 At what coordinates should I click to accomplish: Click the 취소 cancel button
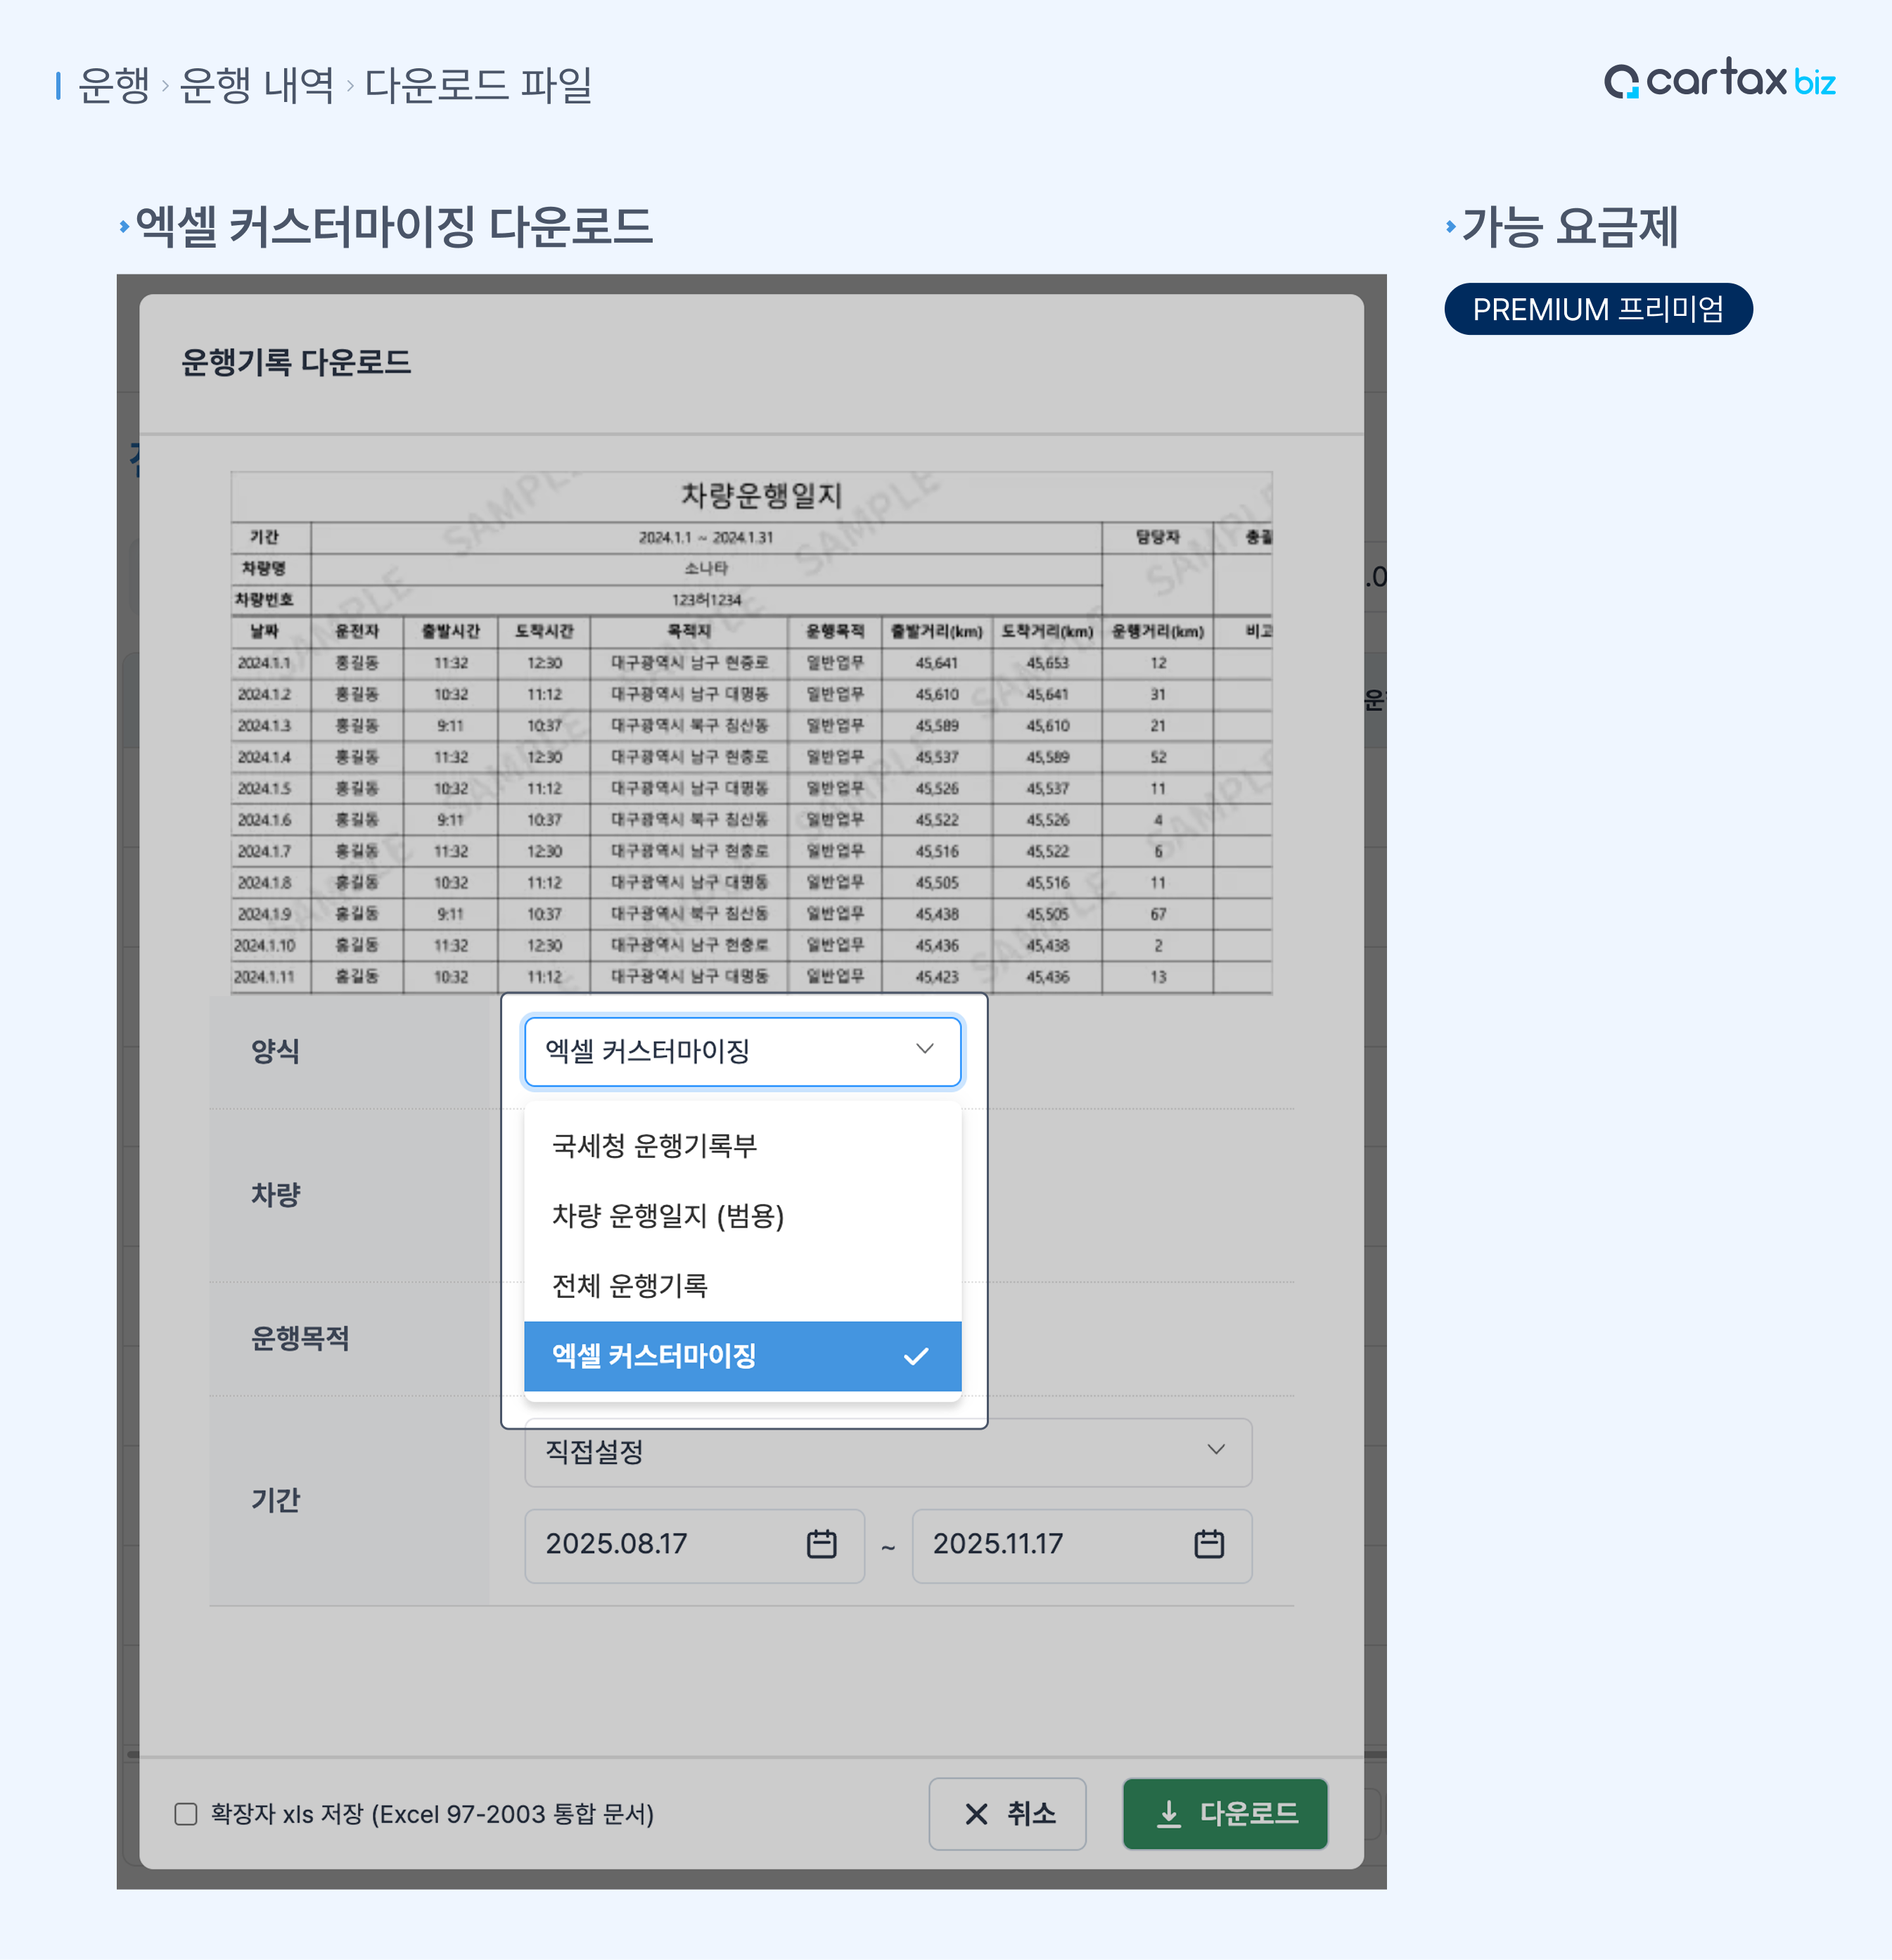1007,1814
